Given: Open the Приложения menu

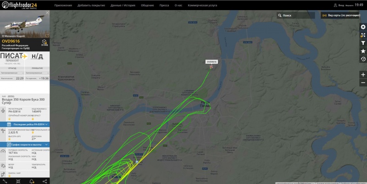Looking at the screenshot, I should pyautogui.click(x=63, y=5).
